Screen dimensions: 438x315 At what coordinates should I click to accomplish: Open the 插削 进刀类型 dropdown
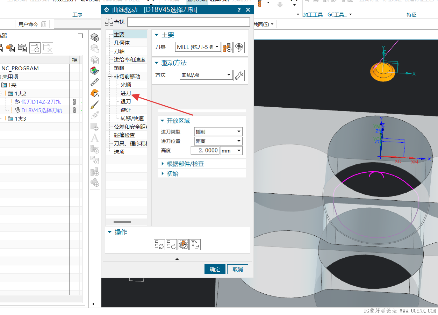tap(239, 131)
